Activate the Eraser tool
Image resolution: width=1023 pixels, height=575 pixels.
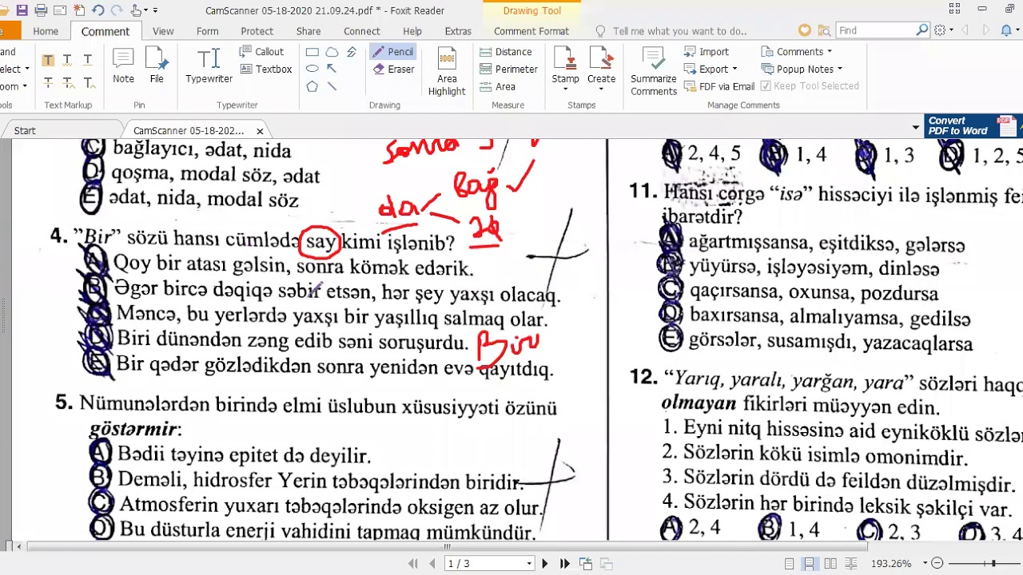pos(393,69)
